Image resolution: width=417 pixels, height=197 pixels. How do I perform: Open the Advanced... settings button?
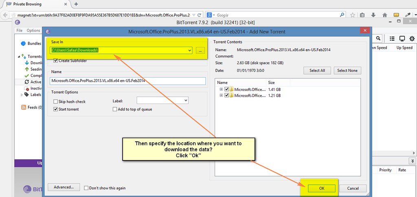point(63,187)
